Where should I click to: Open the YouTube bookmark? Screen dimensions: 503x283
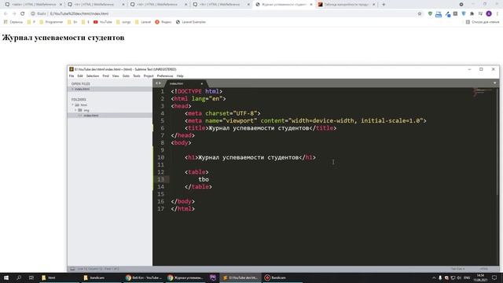coord(103,22)
